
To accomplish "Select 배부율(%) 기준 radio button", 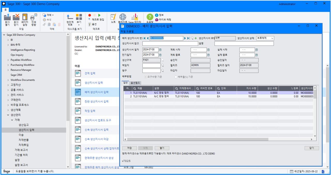I will click(176, 77).
